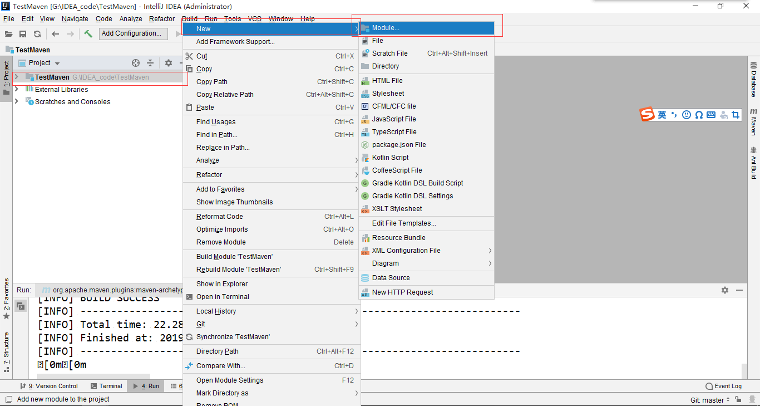This screenshot has width=760, height=406.
Task: Open the Event Log button
Action: pos(723,386)
